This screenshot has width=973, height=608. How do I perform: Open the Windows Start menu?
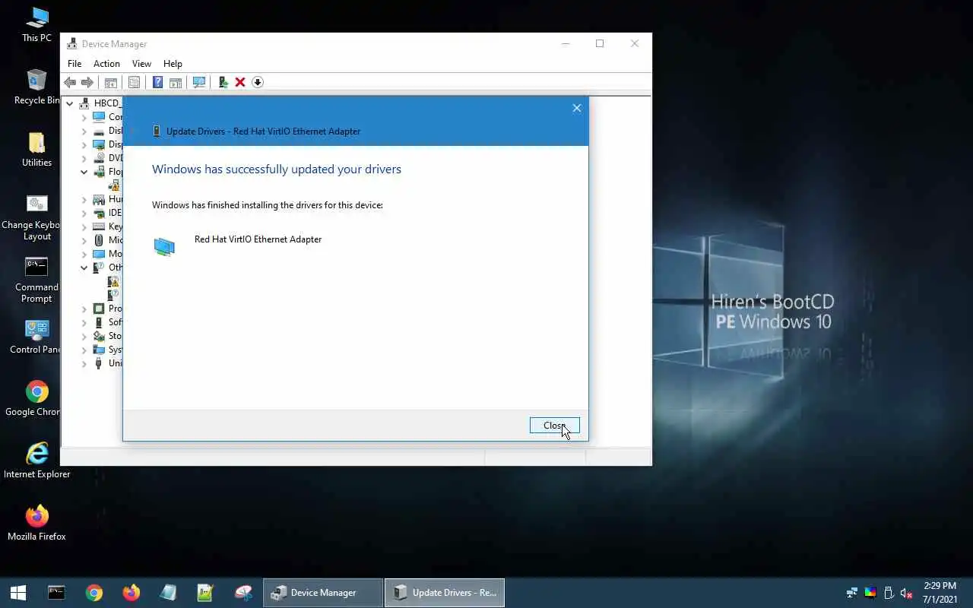click(18, 593)
